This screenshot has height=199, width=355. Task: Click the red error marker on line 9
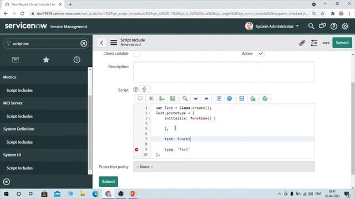[136, 150]
